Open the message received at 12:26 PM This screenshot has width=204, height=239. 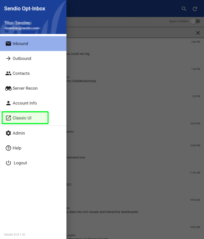pos(135,155)
